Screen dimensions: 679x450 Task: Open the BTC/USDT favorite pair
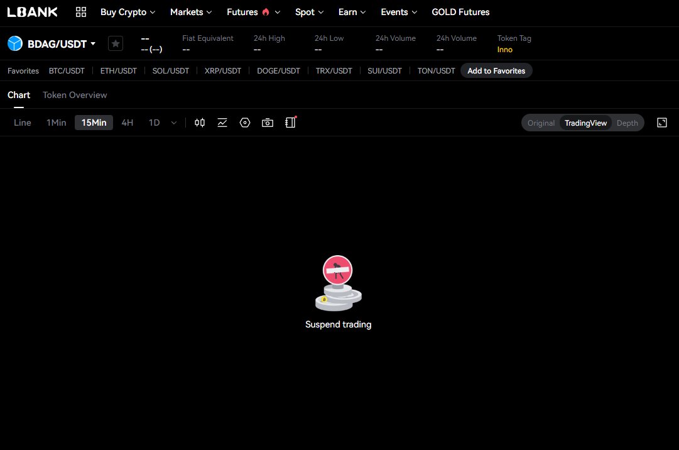pyautogui.click(x=67, y=71)
